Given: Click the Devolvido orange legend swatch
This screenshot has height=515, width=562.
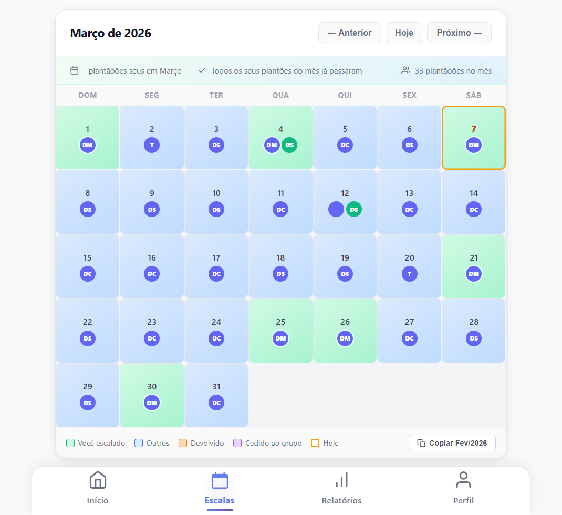Looking at the screenshot, I should [183, 443].
